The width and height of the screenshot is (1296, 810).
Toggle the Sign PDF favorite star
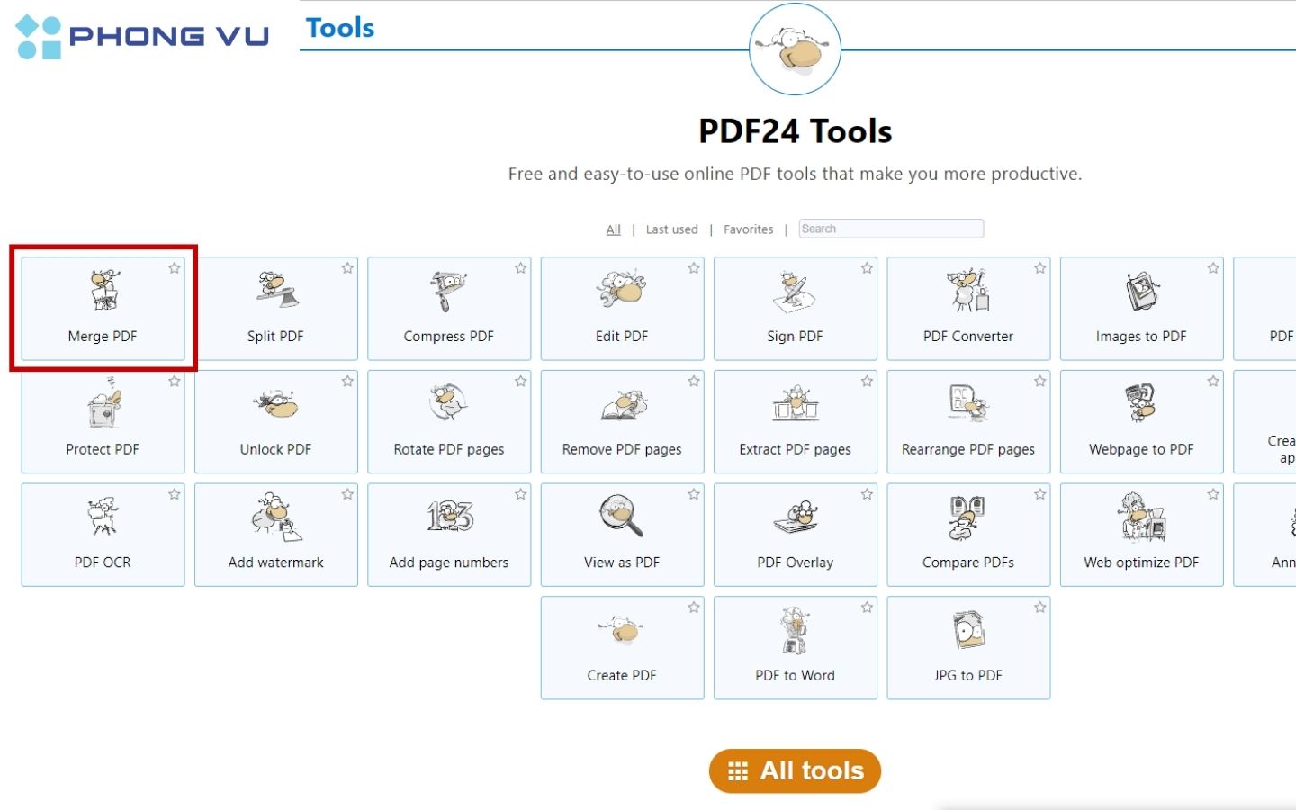click(x=867, y=268)
